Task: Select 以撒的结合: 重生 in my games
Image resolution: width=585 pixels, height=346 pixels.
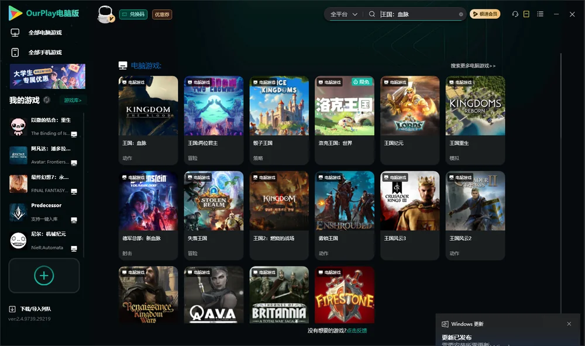Action: click(x=44, y=127)
